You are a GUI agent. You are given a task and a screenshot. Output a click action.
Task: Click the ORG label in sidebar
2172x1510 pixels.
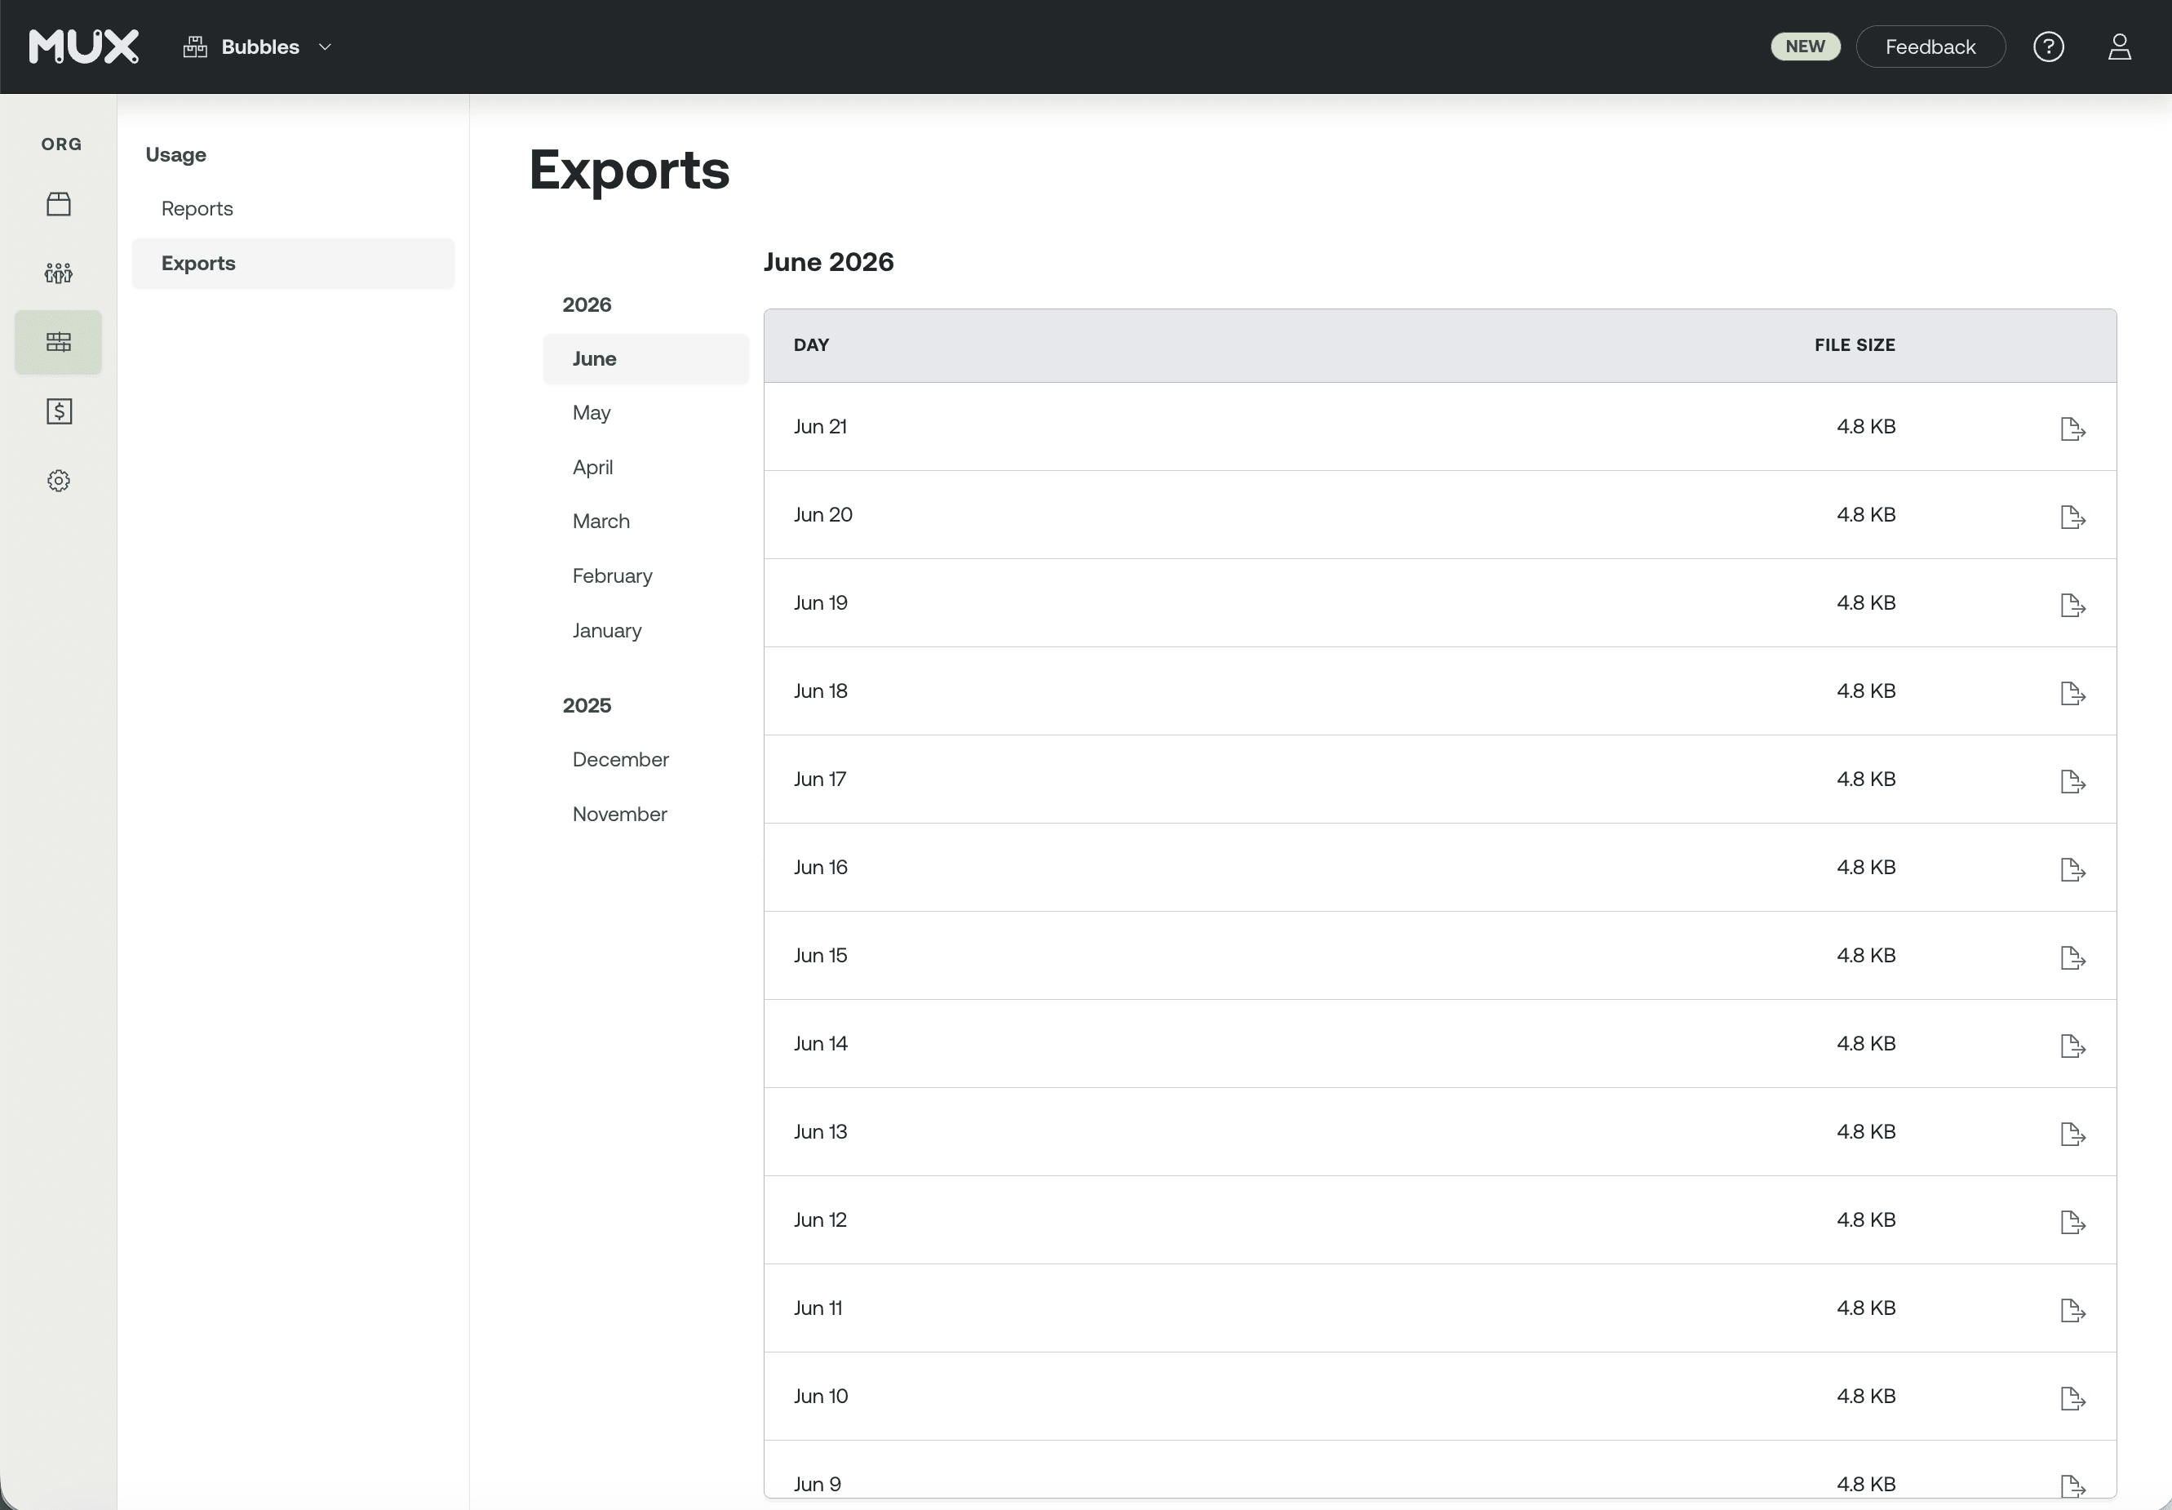tap(61, 144)
